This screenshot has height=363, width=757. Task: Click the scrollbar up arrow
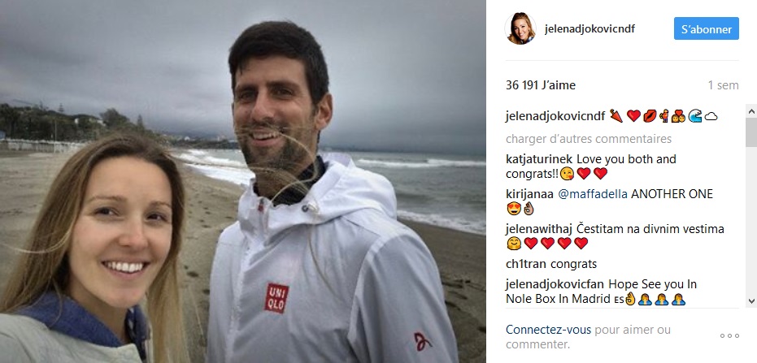click(x=751, y=111)
